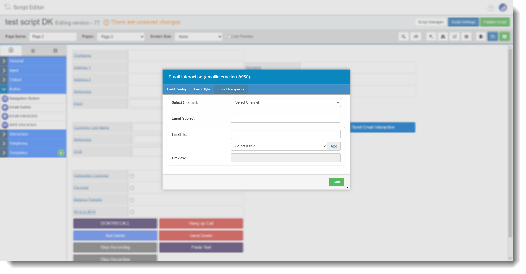Click the dialog title 'Email Interaction (emailinteraction-8950)'
The height and width of the screenshot is (274, 526).
(x=209, y=77)
